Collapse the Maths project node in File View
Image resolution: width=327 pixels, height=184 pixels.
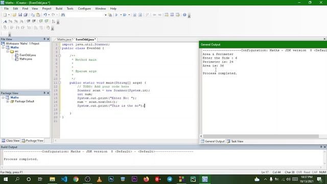[3, 48]
